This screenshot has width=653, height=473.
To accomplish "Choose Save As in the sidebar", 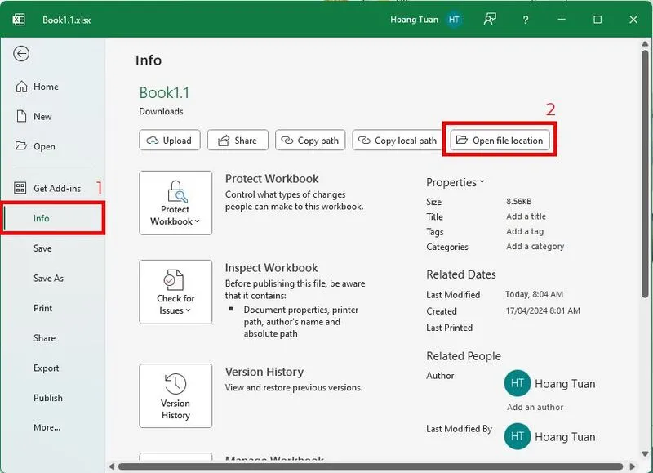I will [48, 279].
